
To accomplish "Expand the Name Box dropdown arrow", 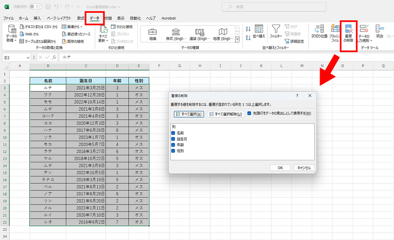I will (x=28, y=58).
